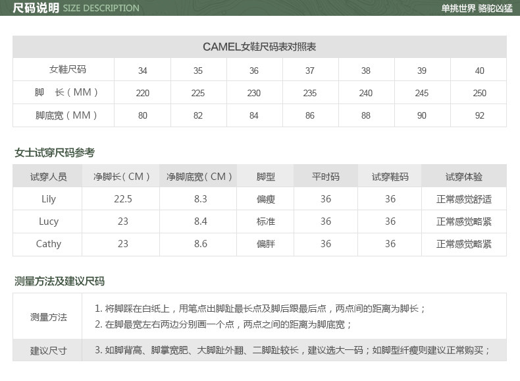Click Lucy's 试穿鞋码 value 36
The width and height of the screenshot is (520, 381).
(x=390, y=221)
